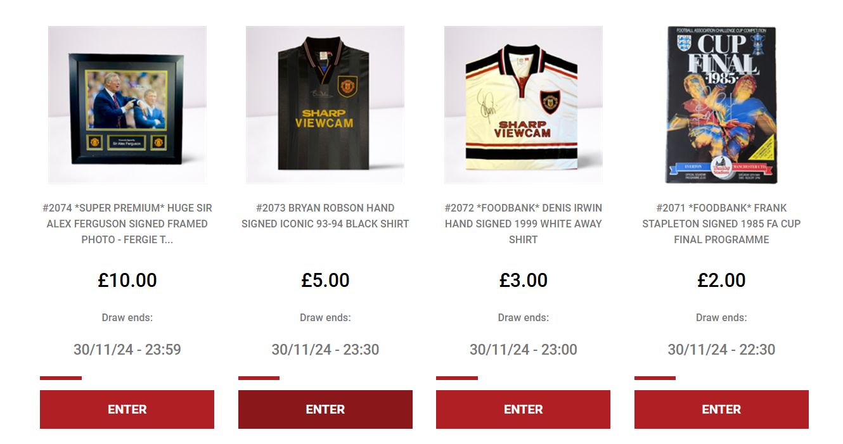Click the #2072 Foodbank Denis Irwin title link

coord(524,224)
